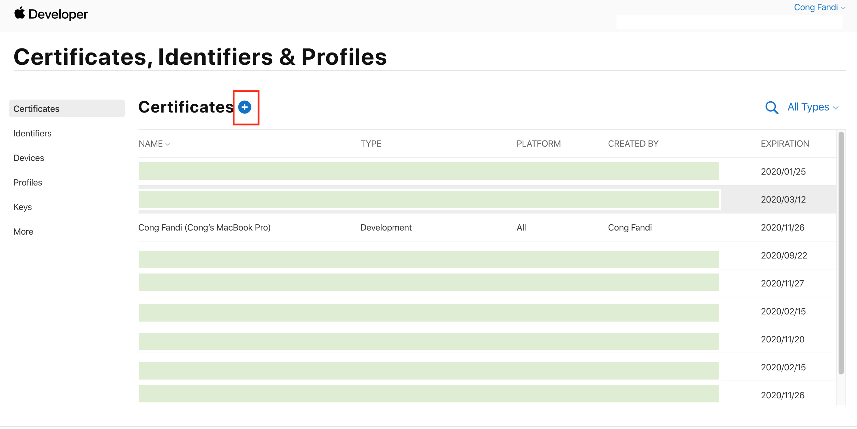Image resolution: width=857 pixels, height=429 pixels.
Task: Open the More sidebar item
Action: [x=23, y=232]
